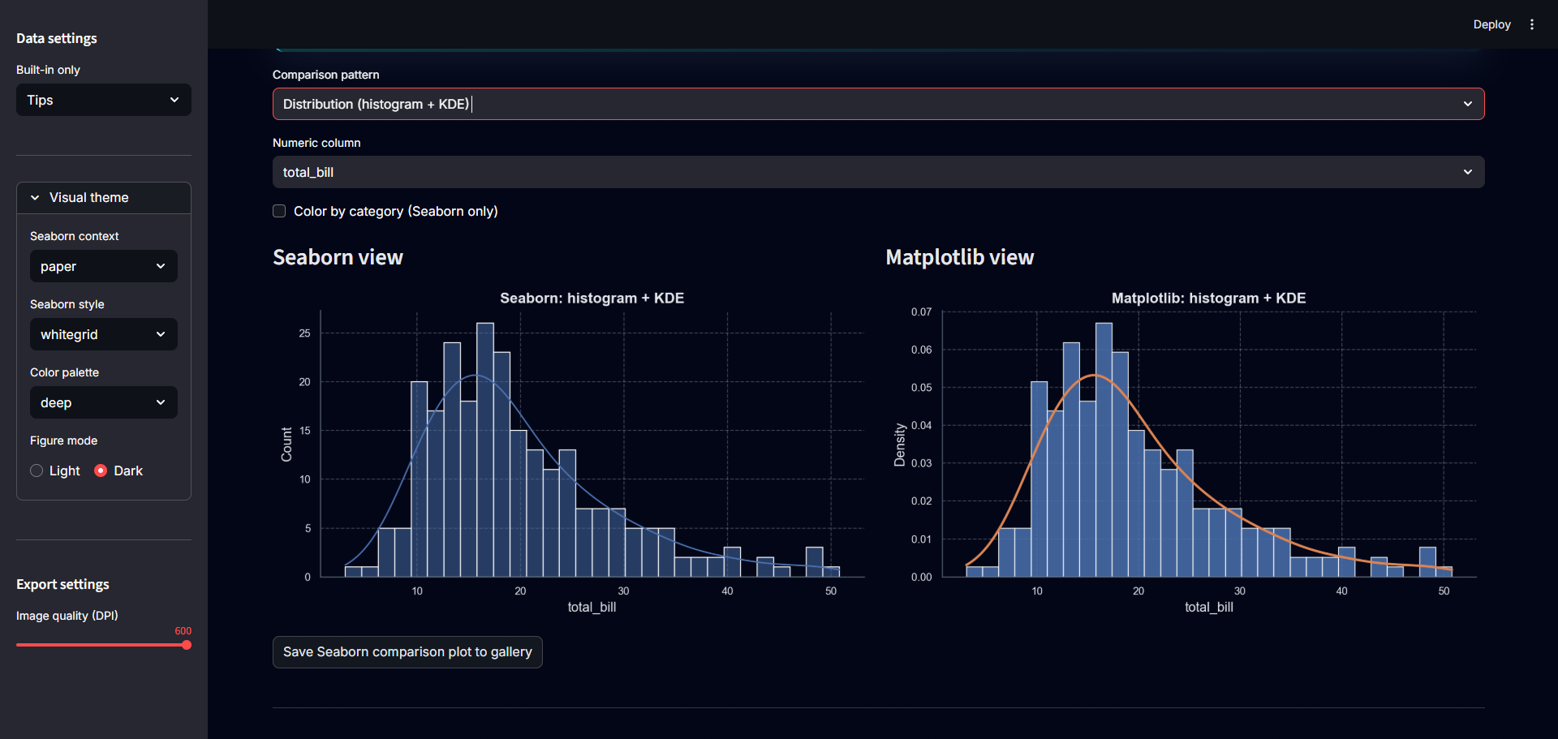Click the chevron on Numeric column dropdown
The image size is (1558, 739).
(x=1467, y=172)
